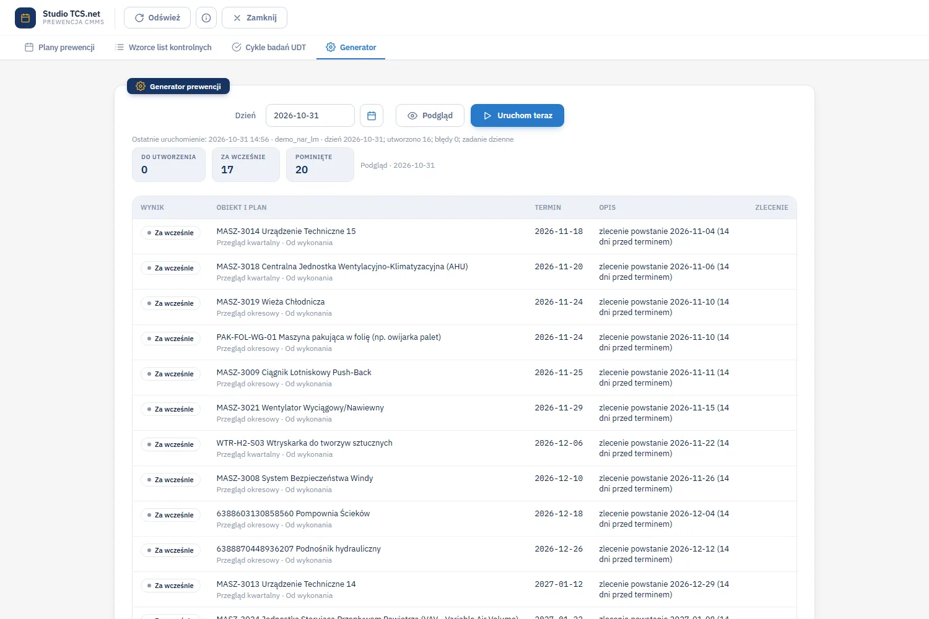Image resolution: width=929 pixels, height=619 pixels.
Task: Click Za wcześnie badge in Wieża Chłodnicza row
Action: pyautogui.click(x=170, y=303)
